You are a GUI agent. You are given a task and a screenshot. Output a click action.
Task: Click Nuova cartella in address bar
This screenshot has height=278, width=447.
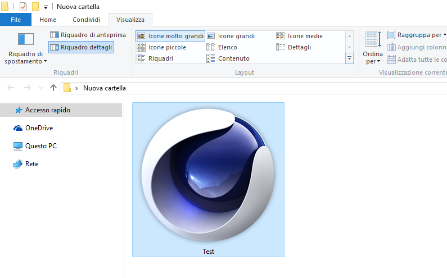[105, 88]
